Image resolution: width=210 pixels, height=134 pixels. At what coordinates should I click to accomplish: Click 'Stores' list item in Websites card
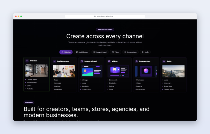29,86
